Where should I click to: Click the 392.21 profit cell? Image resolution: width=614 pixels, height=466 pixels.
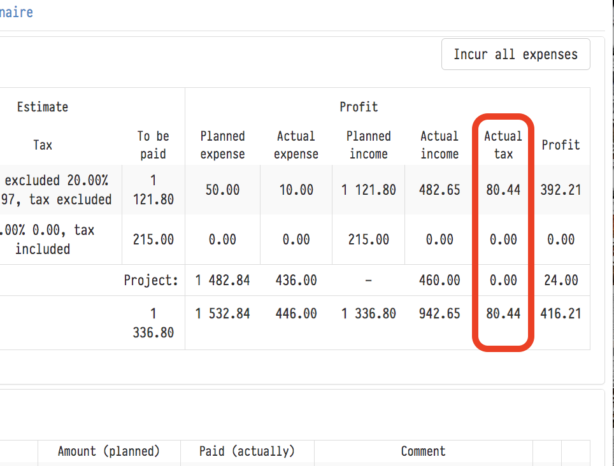coord(560,190)
